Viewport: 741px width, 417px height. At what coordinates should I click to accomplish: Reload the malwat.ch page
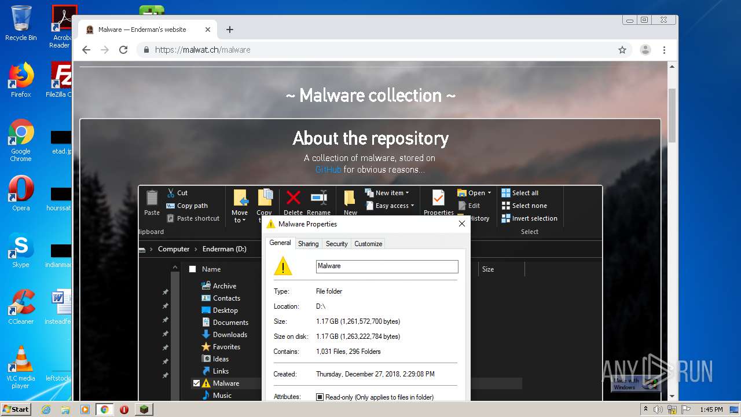pos(123,50)
